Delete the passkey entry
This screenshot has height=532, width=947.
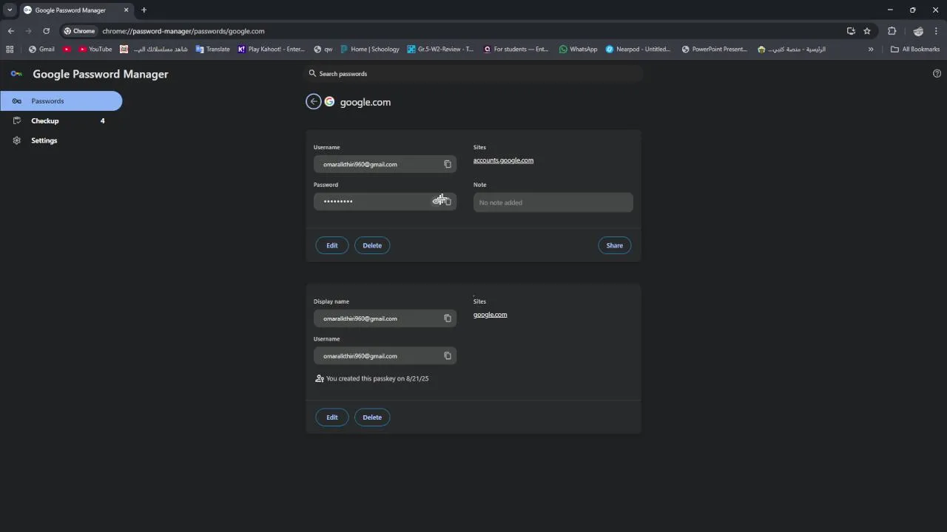point(372,417)
